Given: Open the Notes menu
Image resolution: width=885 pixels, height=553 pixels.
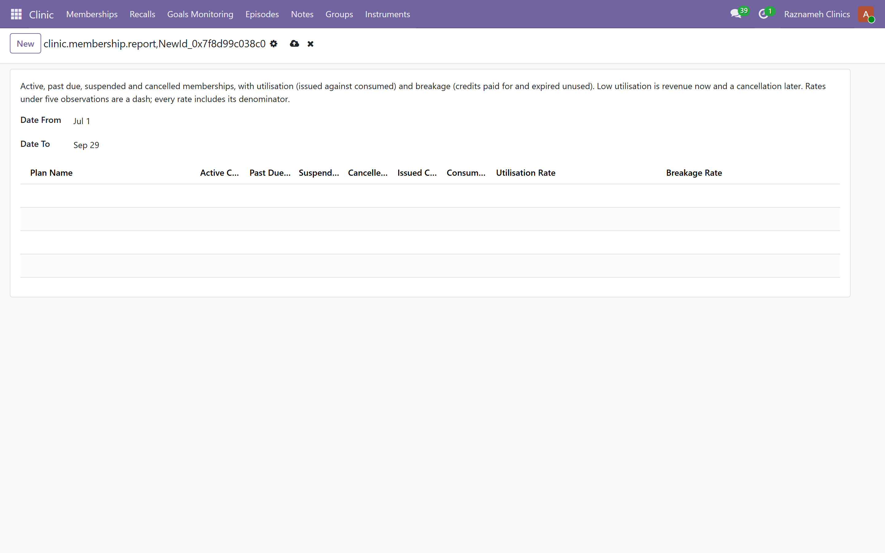Looking at the screenshot, I should pyautogui.click(x=302, y=14).
